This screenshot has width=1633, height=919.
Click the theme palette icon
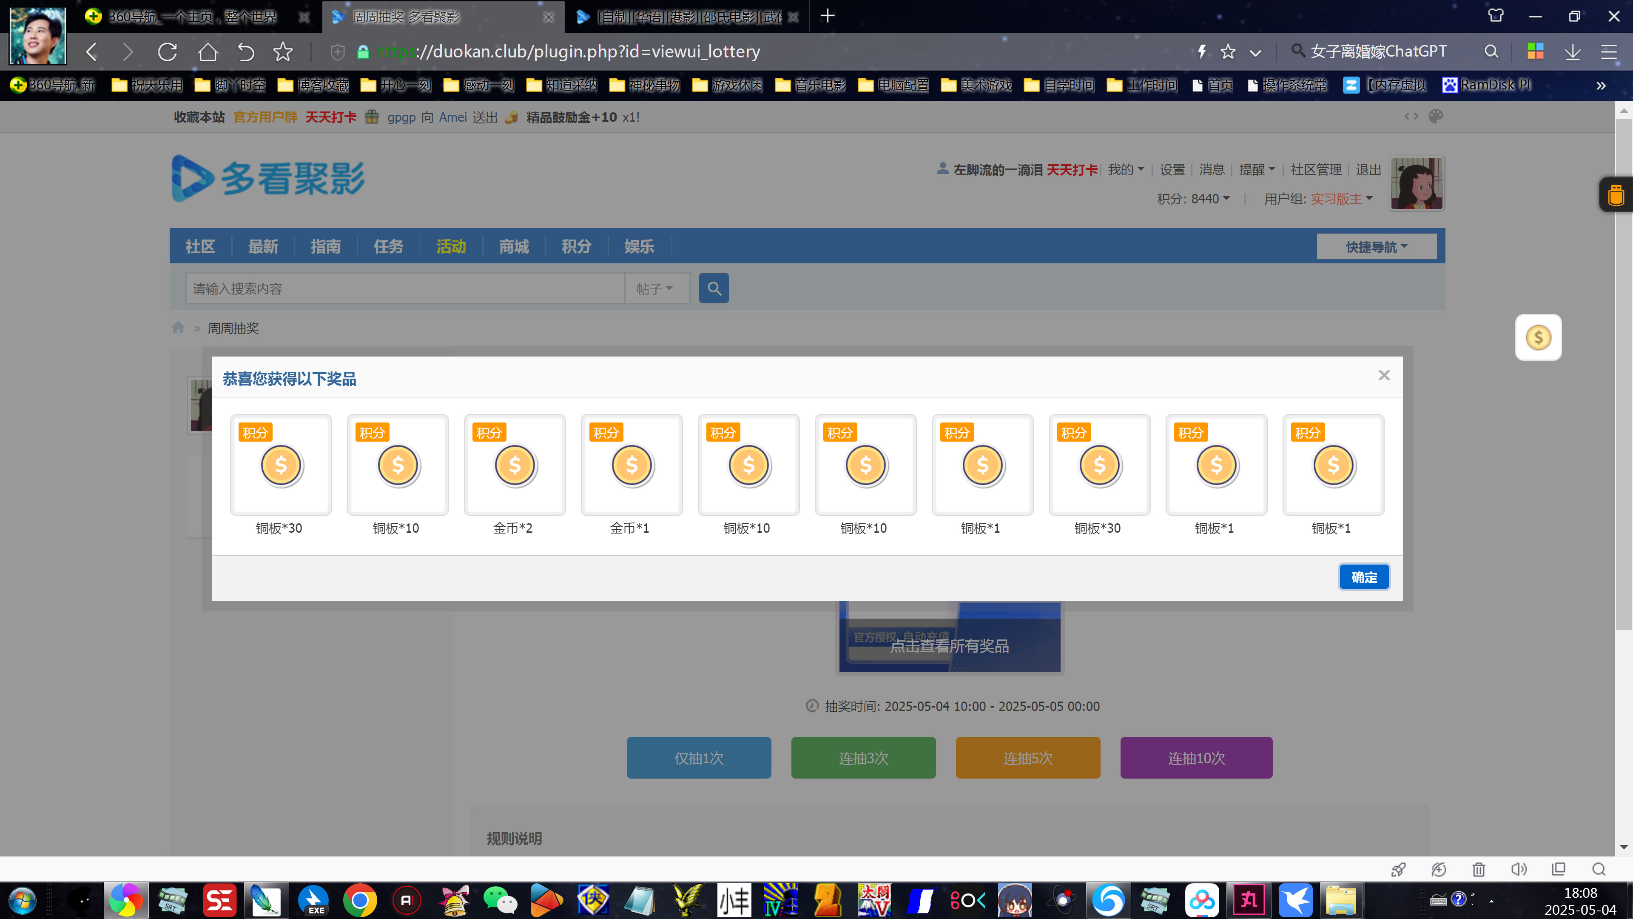pos(1436,116)
